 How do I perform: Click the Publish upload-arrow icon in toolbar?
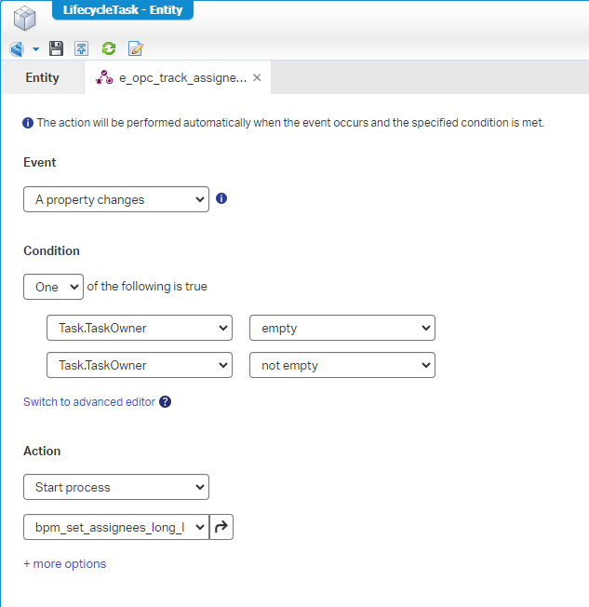(82, 48)
